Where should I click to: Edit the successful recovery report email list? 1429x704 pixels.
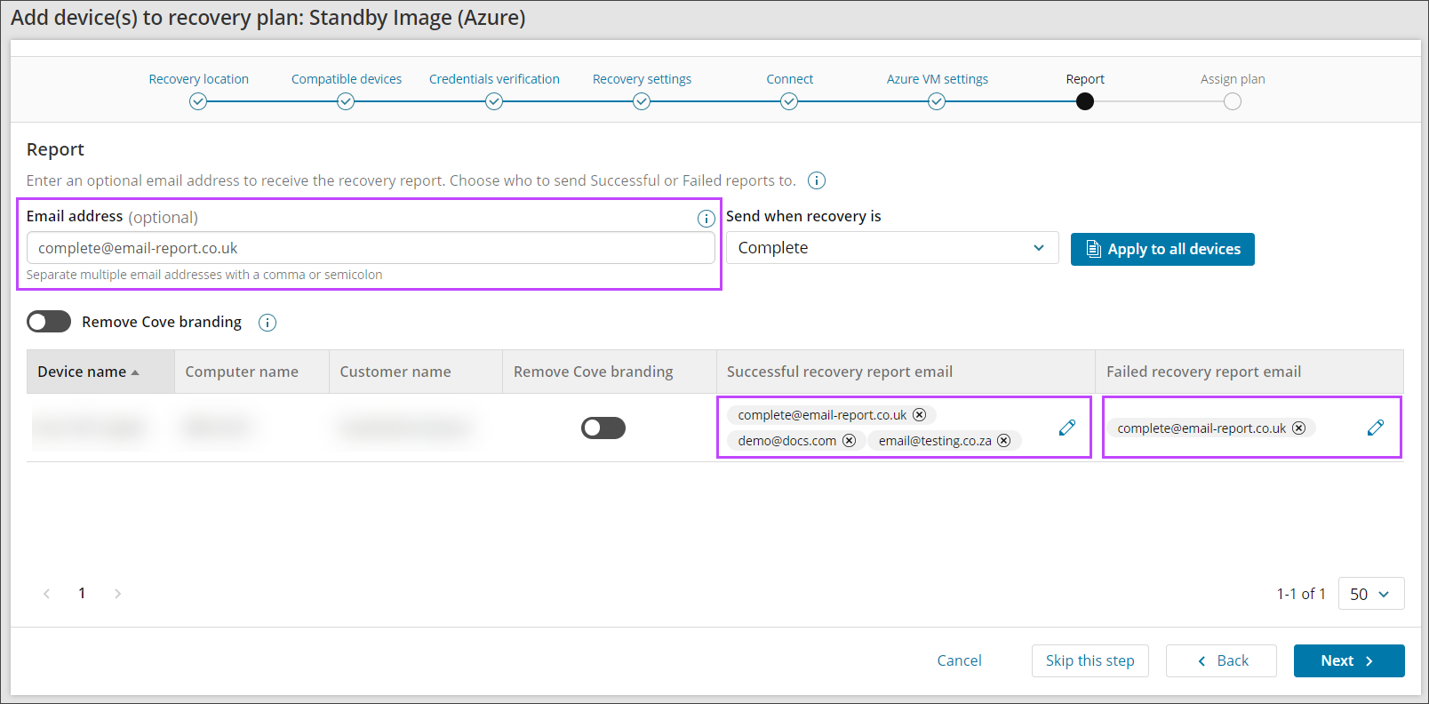tap(1066, 428)
